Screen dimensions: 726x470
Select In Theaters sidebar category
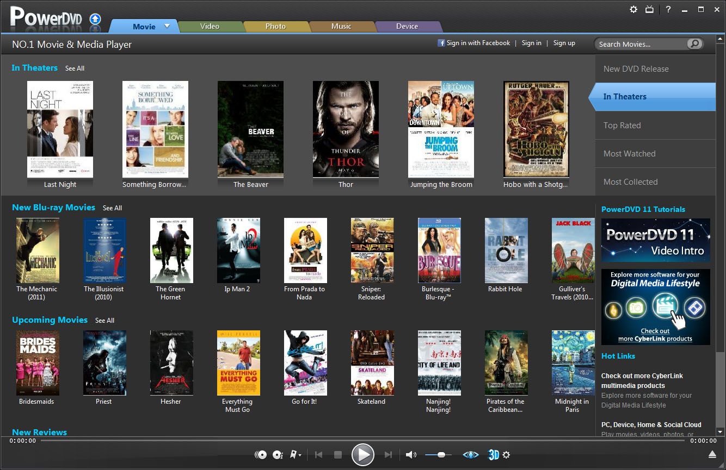tap(652, 97)
